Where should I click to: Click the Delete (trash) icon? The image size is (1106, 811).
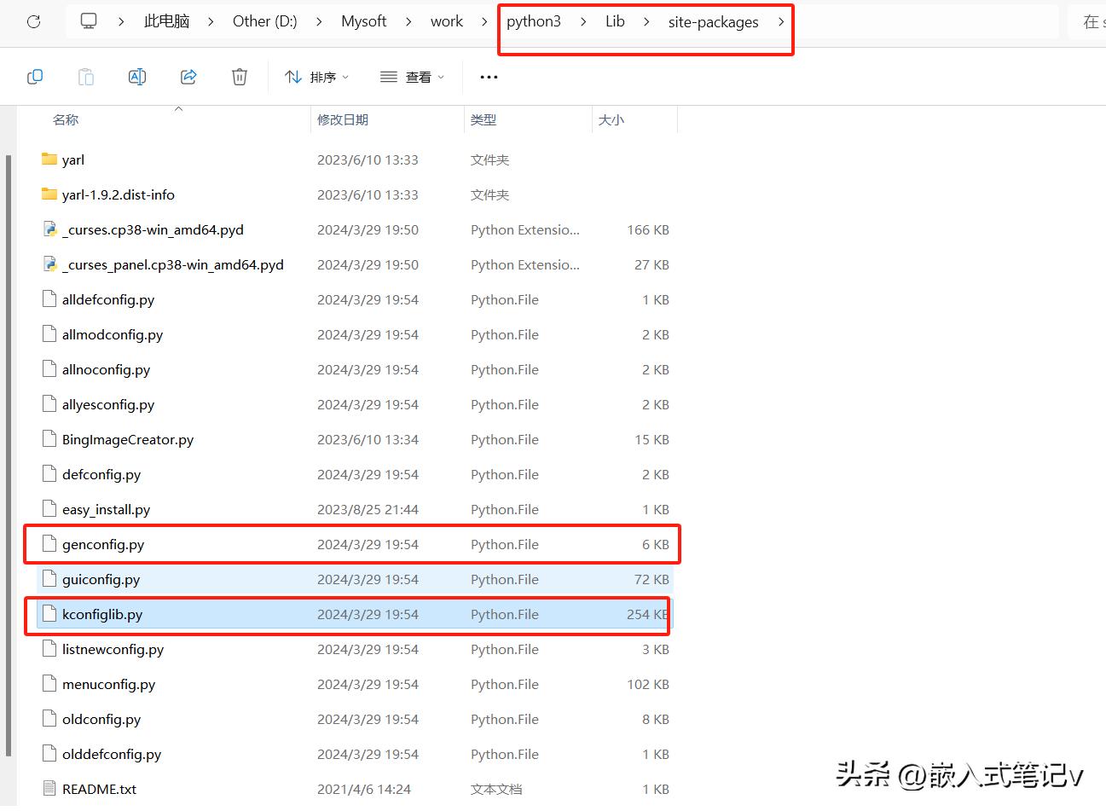pyautogui.click(x=239, y=77)
